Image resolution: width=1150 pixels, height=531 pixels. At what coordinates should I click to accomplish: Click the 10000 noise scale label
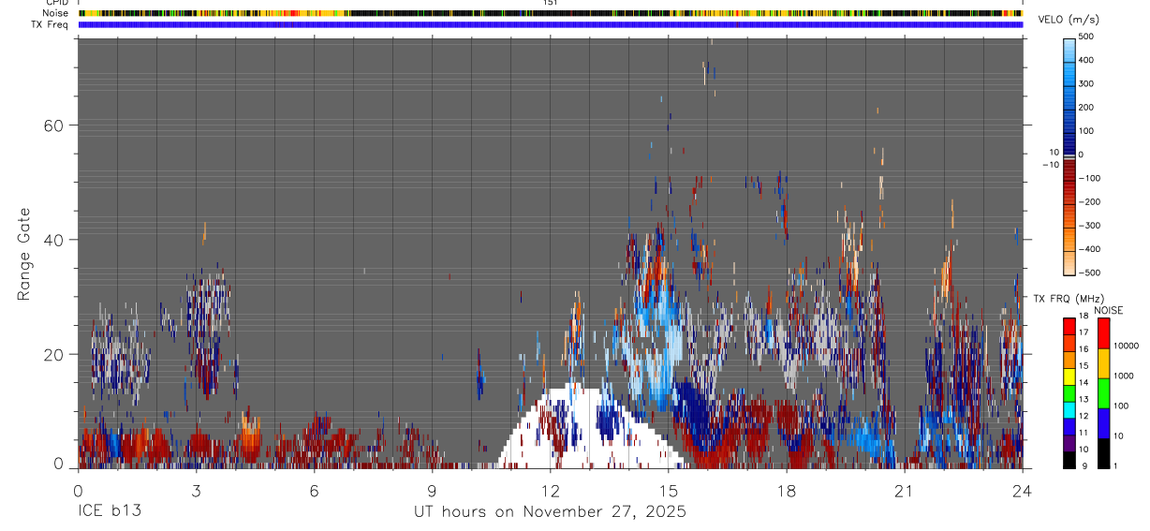(1126, 346)
